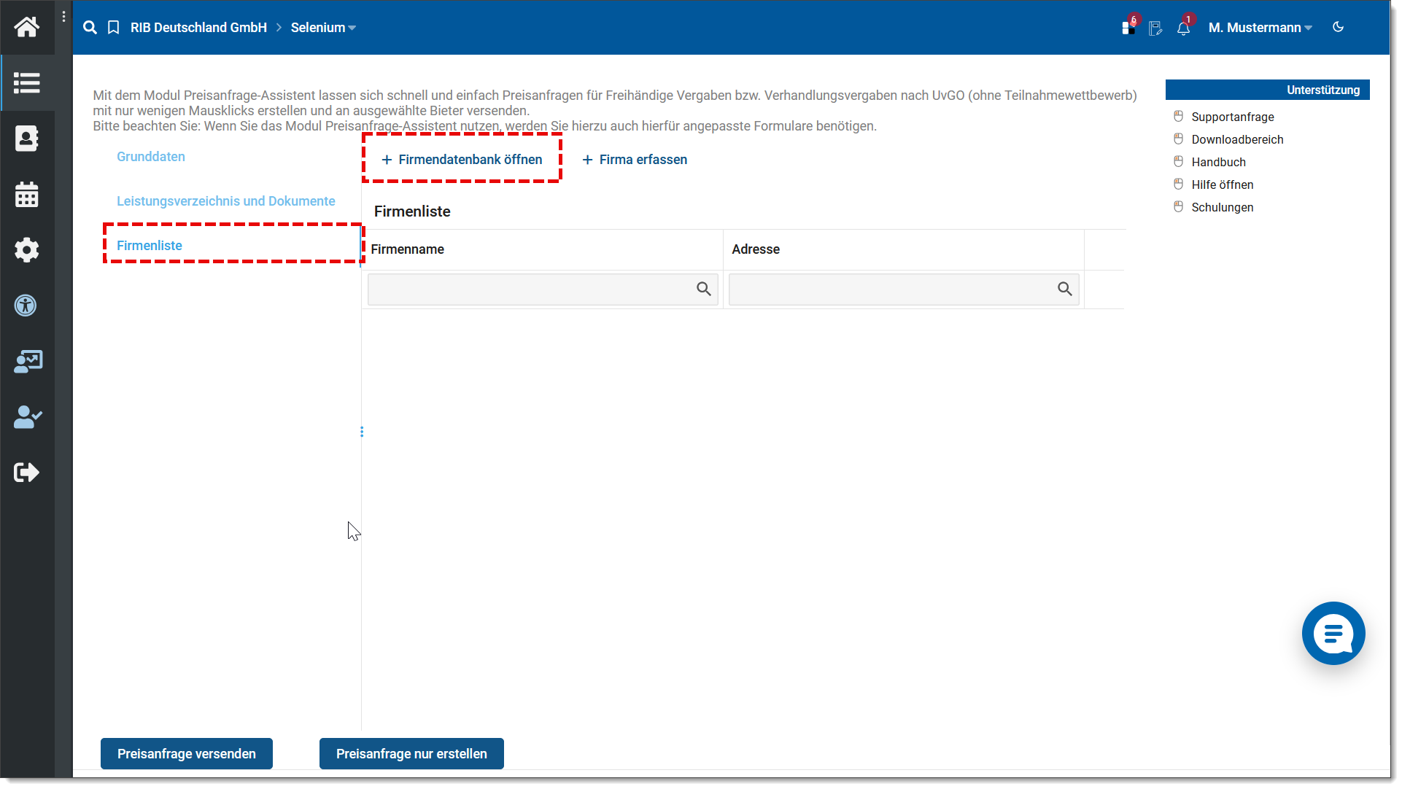The height and width of the screenshot is (789, 1402).
Task: Click the search magnifier in header
Action: click(x=90, y=28)
